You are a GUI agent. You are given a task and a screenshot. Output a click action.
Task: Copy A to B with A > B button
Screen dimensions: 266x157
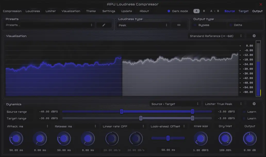click(x=215, y=11)
